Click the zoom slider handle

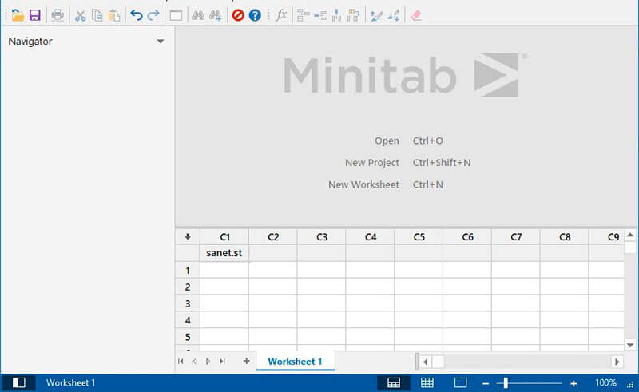click(x=506, y=383)
